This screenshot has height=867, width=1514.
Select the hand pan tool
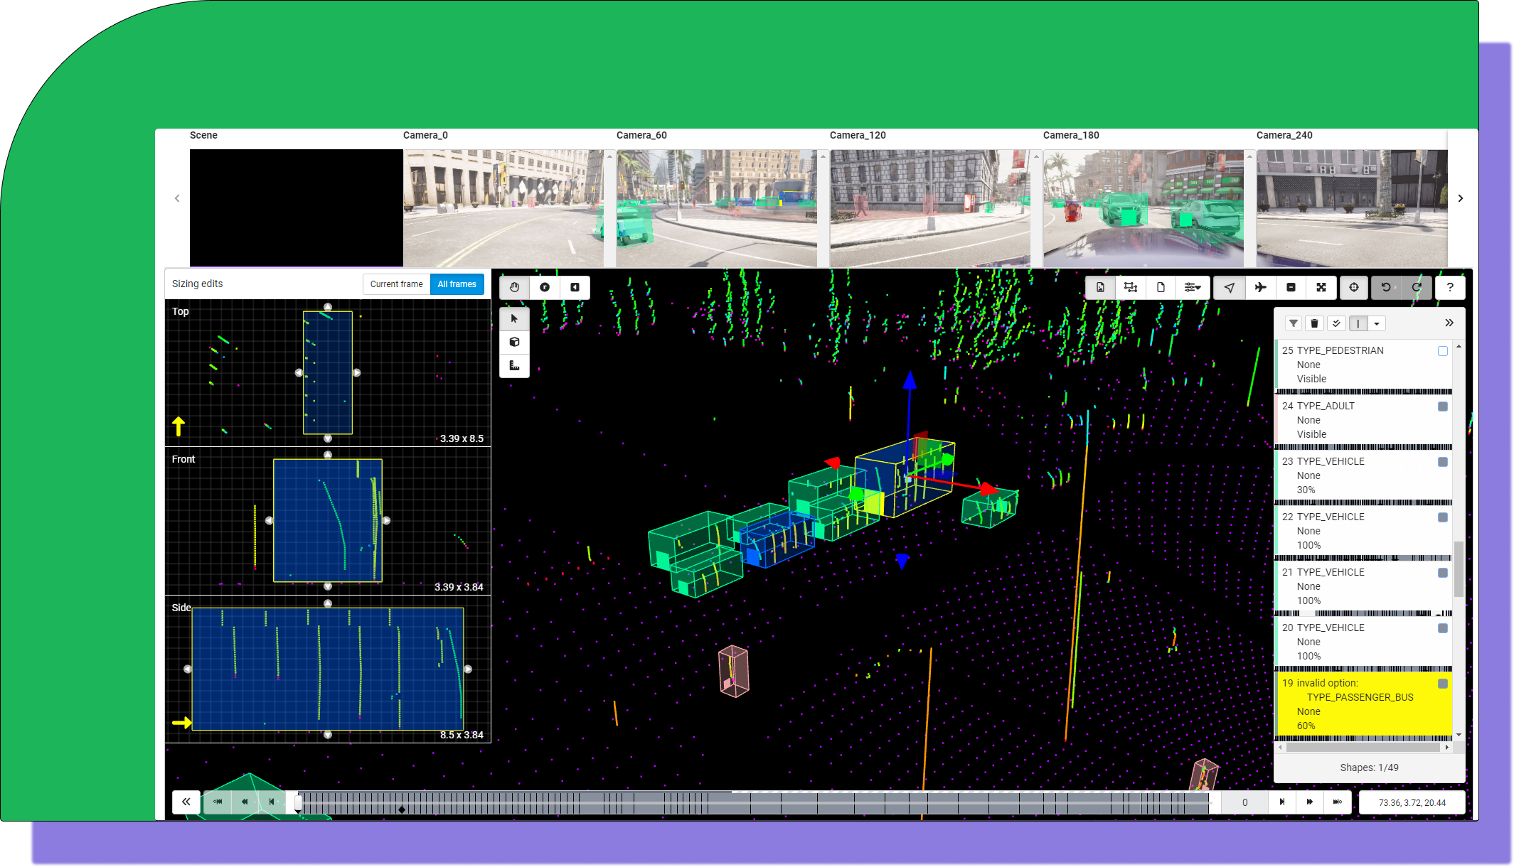pos(514,287)
